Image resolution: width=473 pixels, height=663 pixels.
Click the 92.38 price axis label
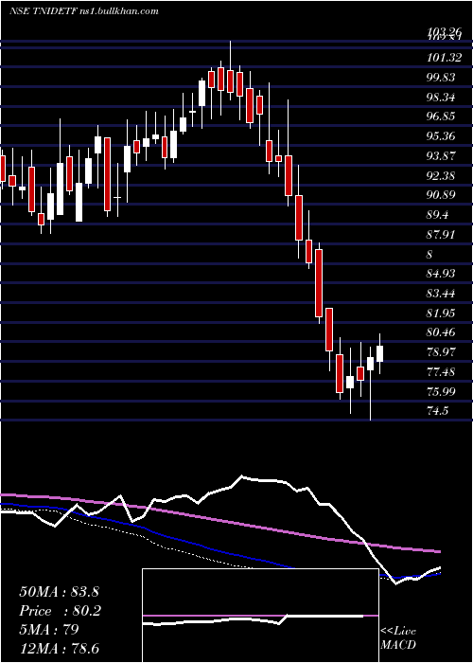click(x=441, y=175)
